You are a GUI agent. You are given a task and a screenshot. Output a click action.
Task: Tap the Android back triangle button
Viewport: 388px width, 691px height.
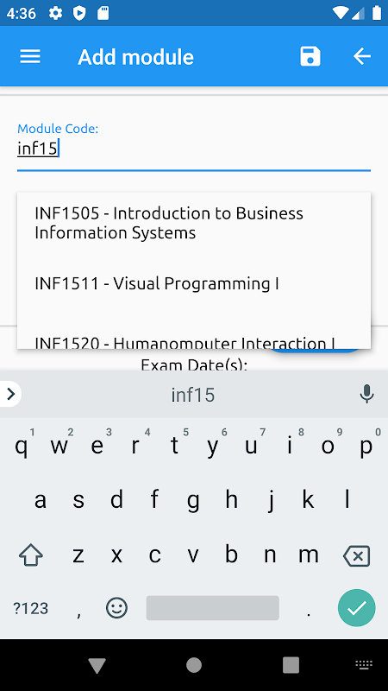(97, 665)
